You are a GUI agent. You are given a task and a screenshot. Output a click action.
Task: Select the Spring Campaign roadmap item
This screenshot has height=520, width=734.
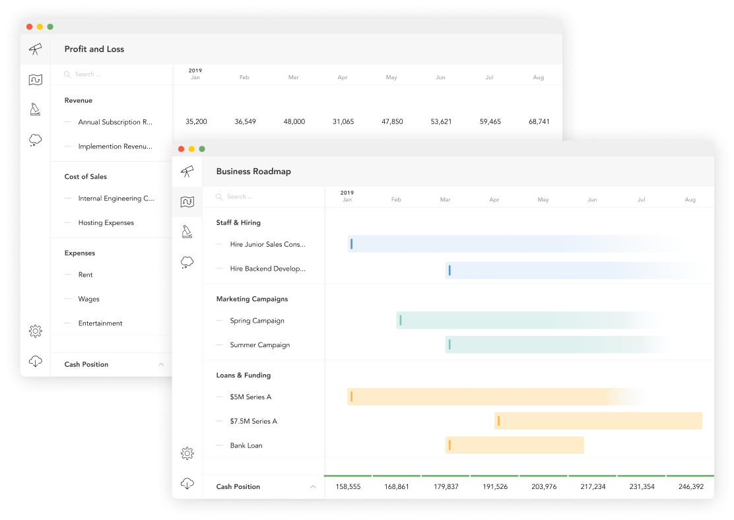[x=257, y=321]
